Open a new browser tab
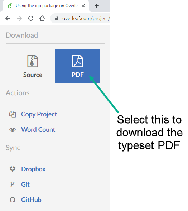The image size is (188, 211). tap(97, 6)
